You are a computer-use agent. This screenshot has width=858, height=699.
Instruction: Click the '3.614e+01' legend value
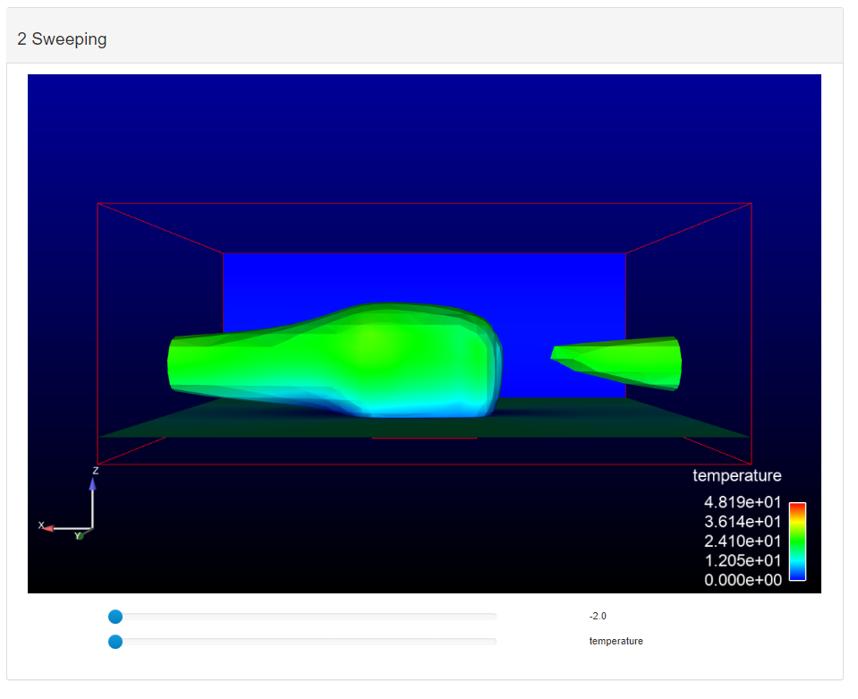743,522
